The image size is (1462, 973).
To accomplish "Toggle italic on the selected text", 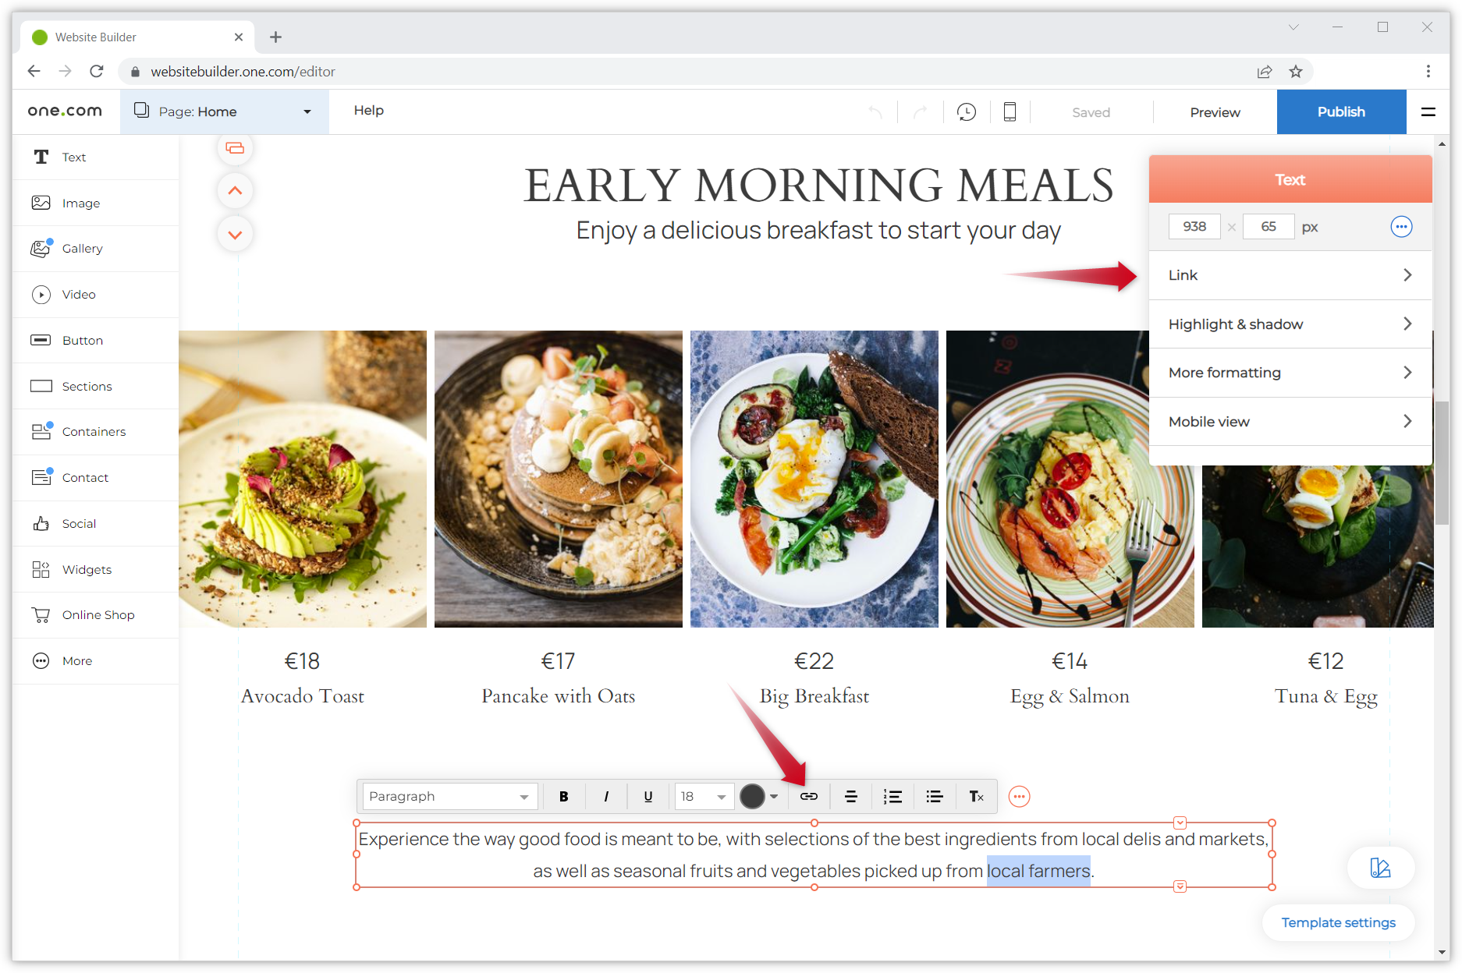I will coord(605,796).
